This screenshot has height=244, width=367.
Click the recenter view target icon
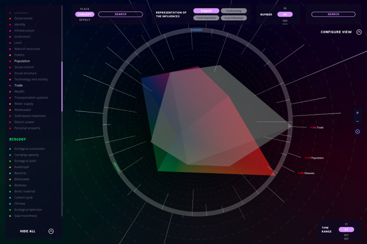(357, 132)
